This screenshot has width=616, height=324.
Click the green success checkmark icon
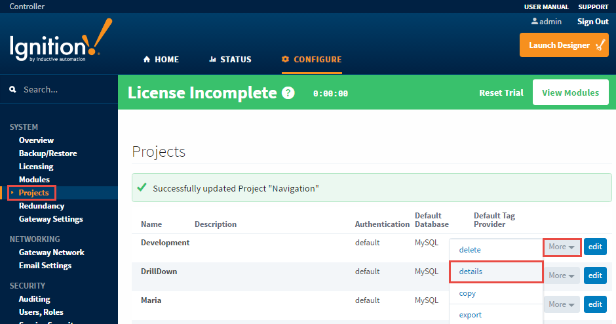tap(142, 187)
